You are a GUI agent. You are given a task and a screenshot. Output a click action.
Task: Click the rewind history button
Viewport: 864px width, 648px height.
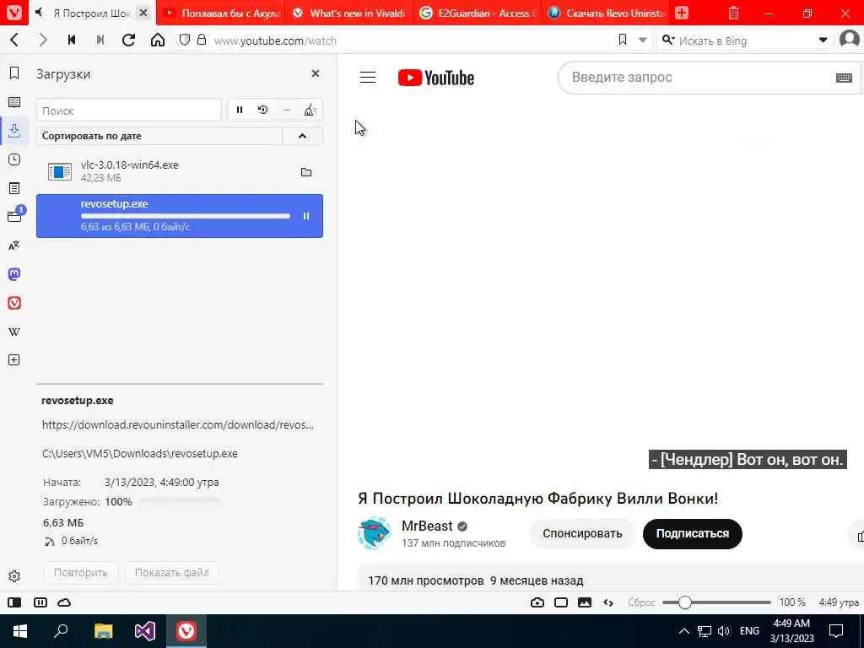[x=72, y=40]
